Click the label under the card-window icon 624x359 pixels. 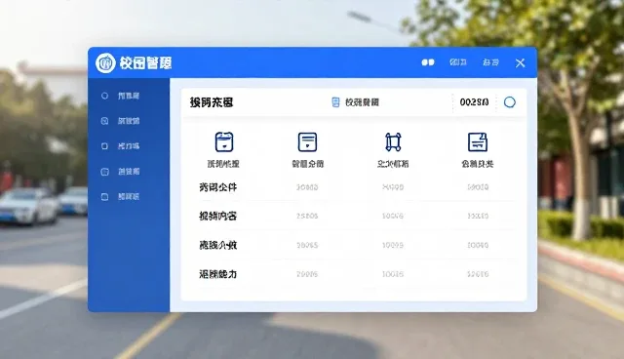coord(308,164)
